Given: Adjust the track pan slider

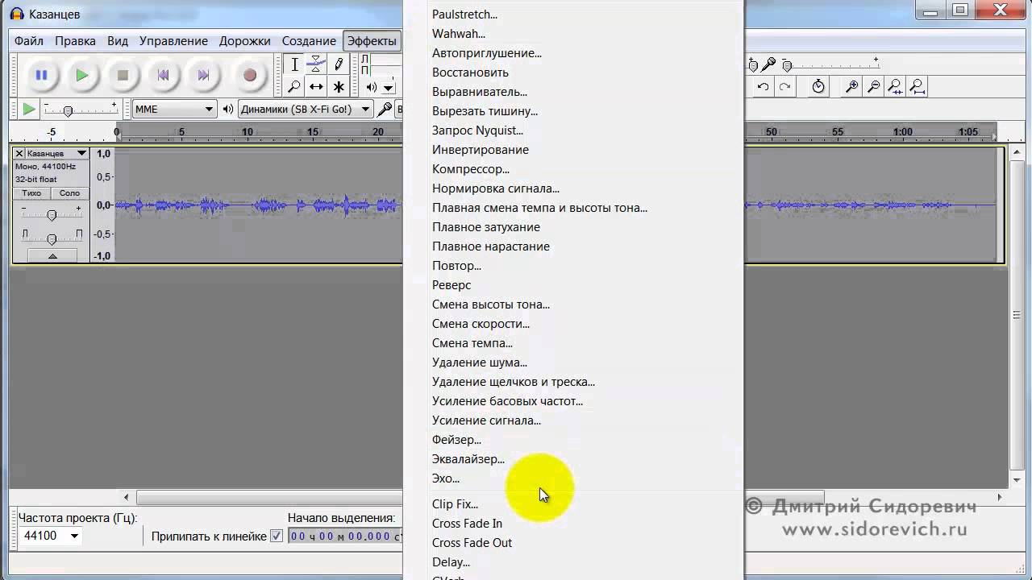Looking at the screenshot, I should tap(52, 237).
